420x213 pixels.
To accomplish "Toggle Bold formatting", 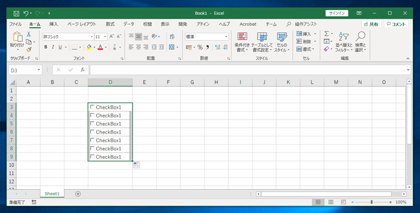I will 46,47.
